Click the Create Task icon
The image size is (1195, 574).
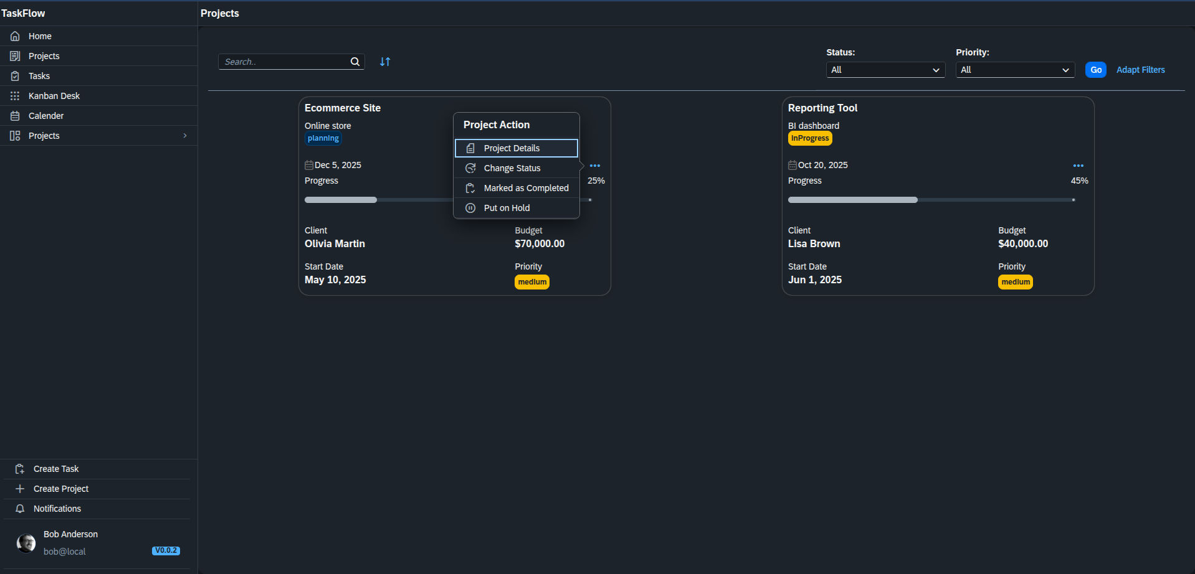click(x=20, y=469)
